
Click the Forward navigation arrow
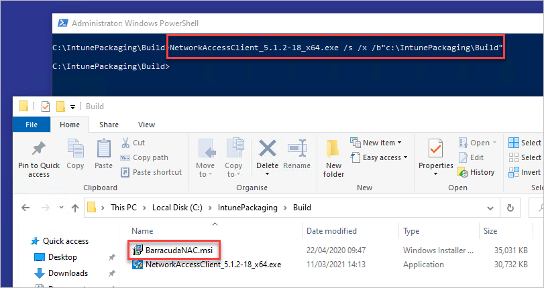coord(45,208)
